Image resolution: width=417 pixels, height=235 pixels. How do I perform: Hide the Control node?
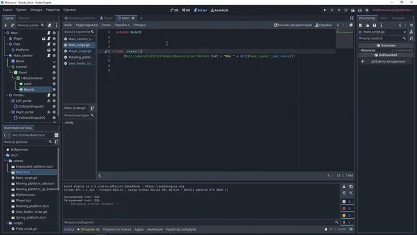click(x=54, y=67)
